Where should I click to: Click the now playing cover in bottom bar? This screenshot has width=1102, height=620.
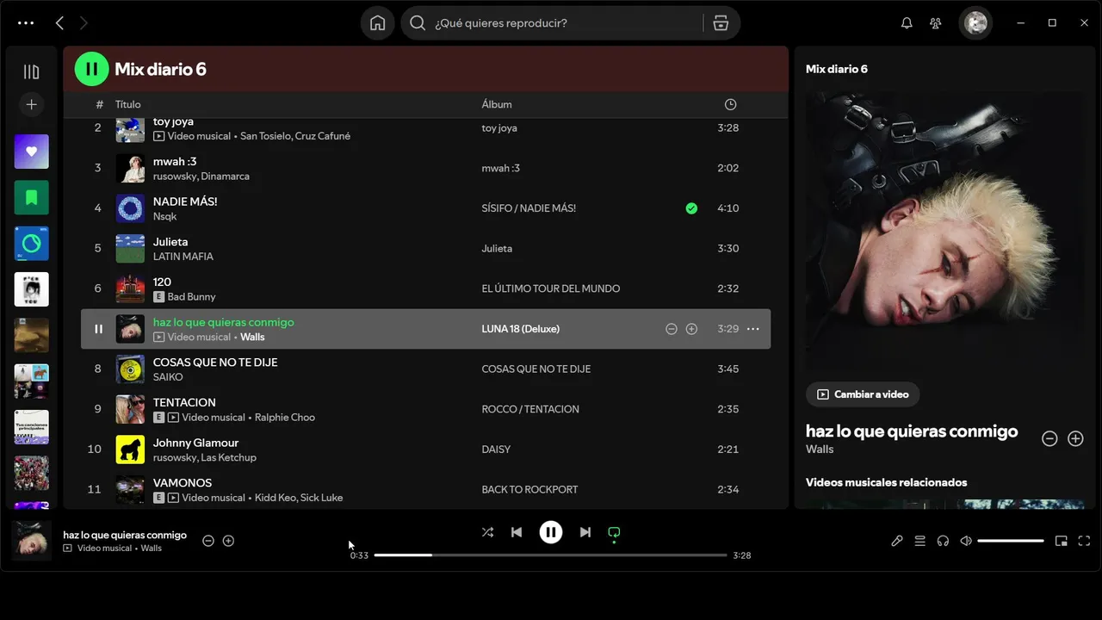click(x=32, y=541)
